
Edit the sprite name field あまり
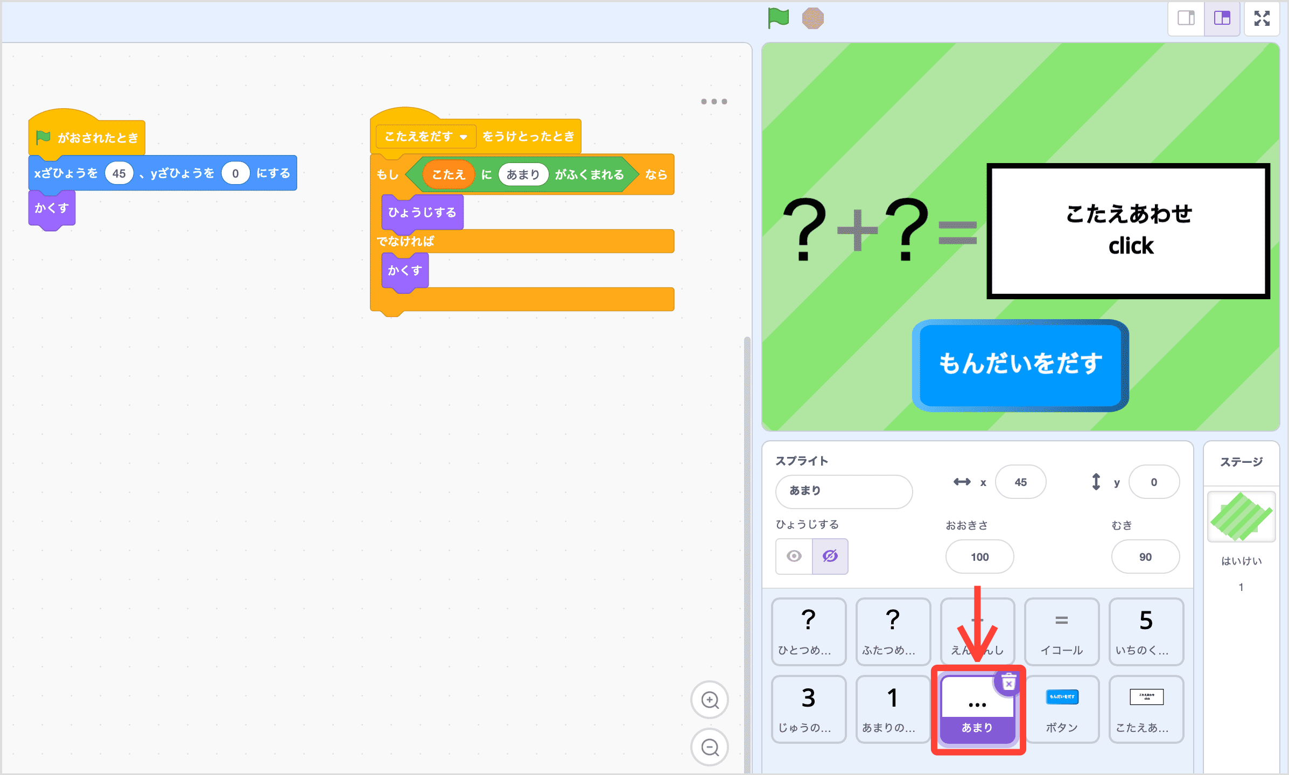843,491
